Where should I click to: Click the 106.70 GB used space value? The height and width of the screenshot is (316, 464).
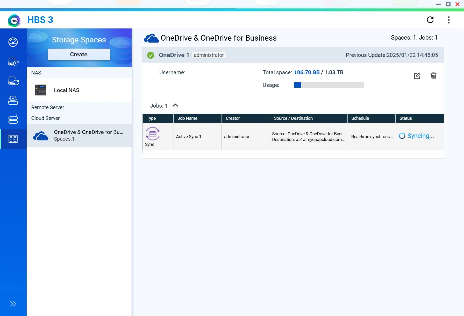[307, 72]
